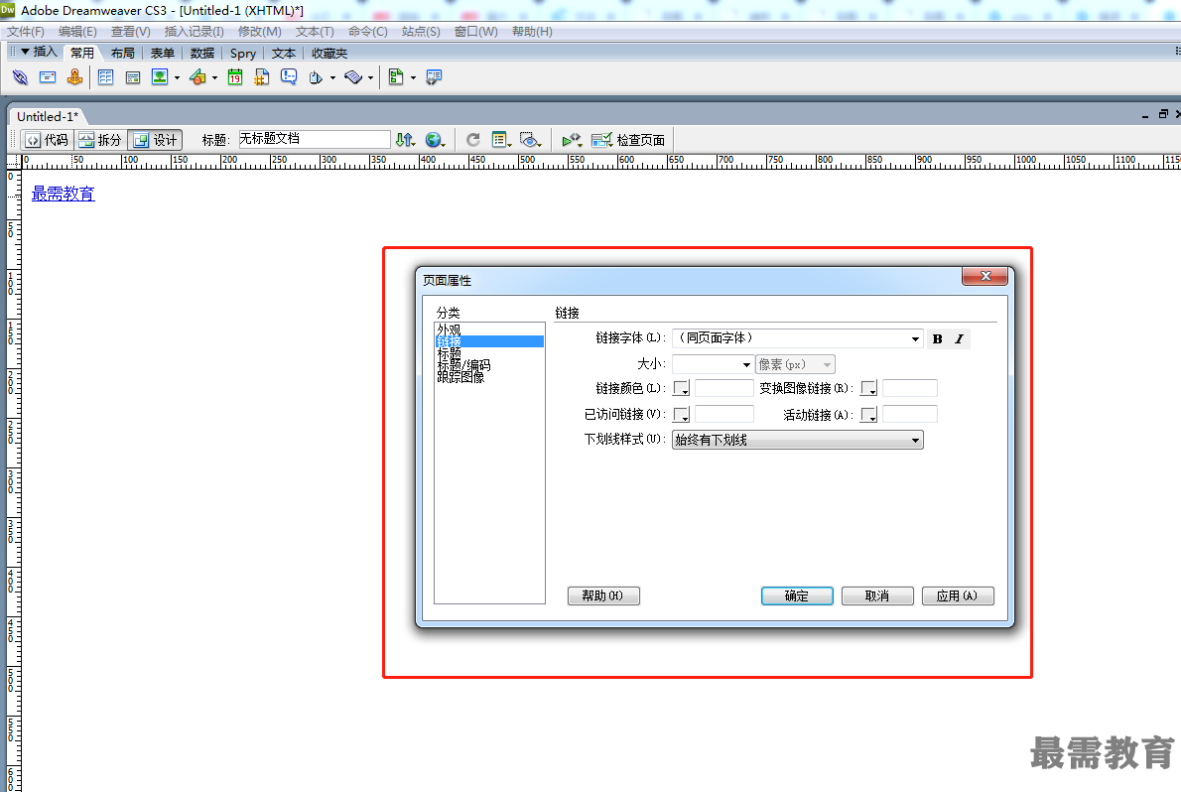Image resolution: width=1181 pixels, height=792 pixels.
Task: Open the active links color swatch
Action: (868, 415)
